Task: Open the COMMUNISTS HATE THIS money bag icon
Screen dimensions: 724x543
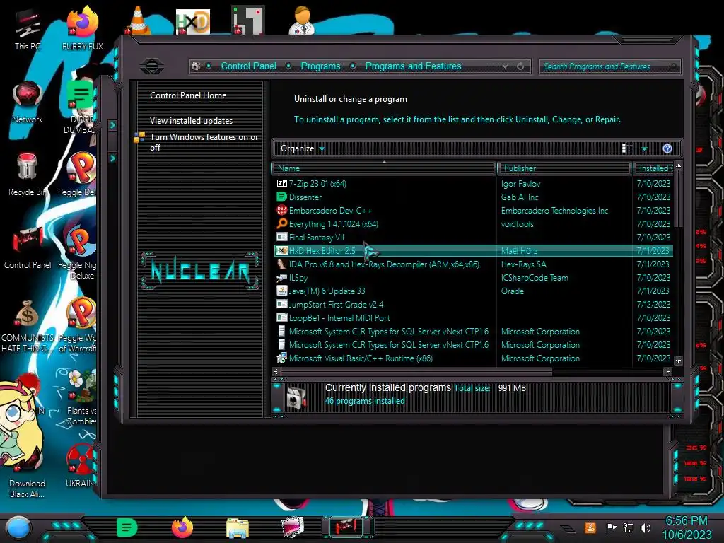Action: point(28,327)
